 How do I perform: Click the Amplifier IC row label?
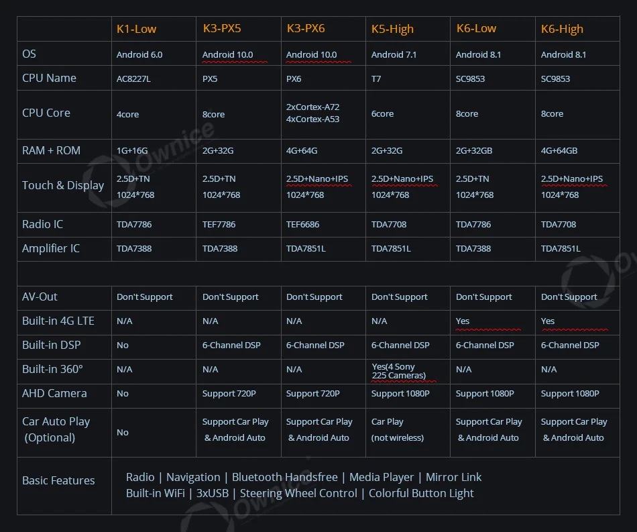click(51, 248)
